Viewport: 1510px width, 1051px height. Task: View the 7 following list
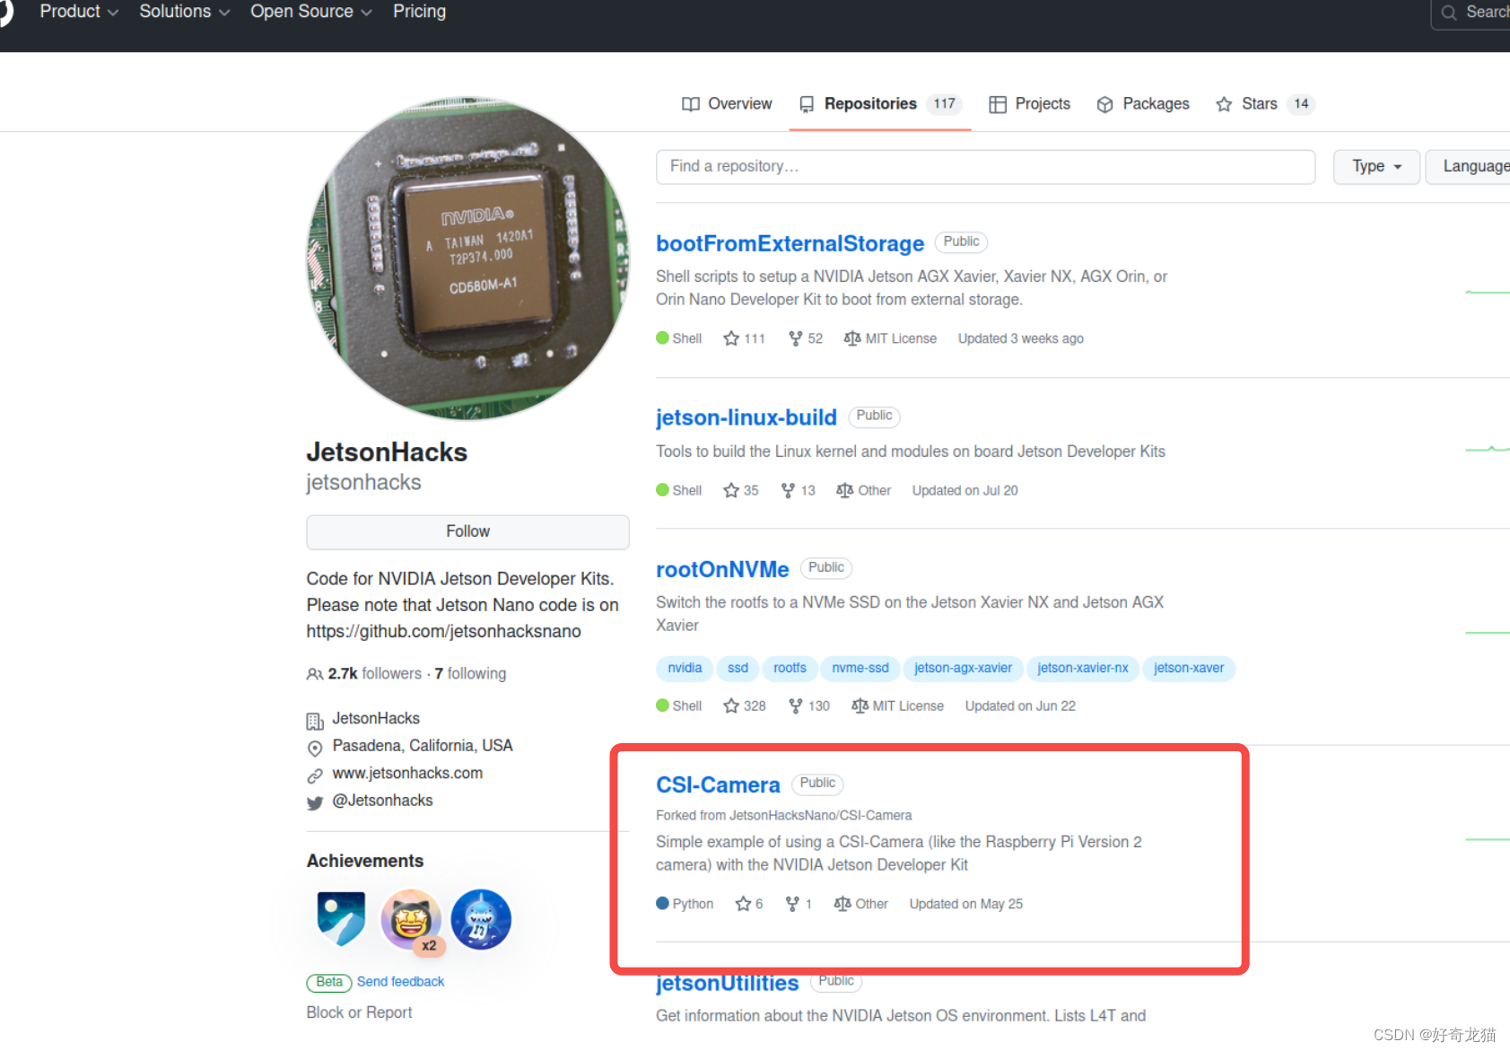pos(470,673)
